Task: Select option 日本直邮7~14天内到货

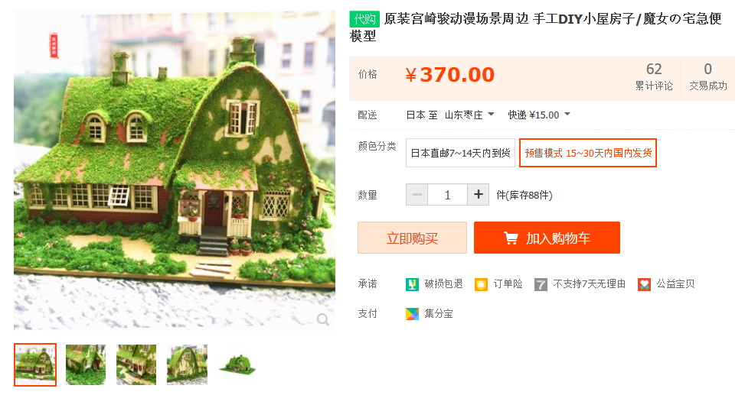Action: [460, 153]
